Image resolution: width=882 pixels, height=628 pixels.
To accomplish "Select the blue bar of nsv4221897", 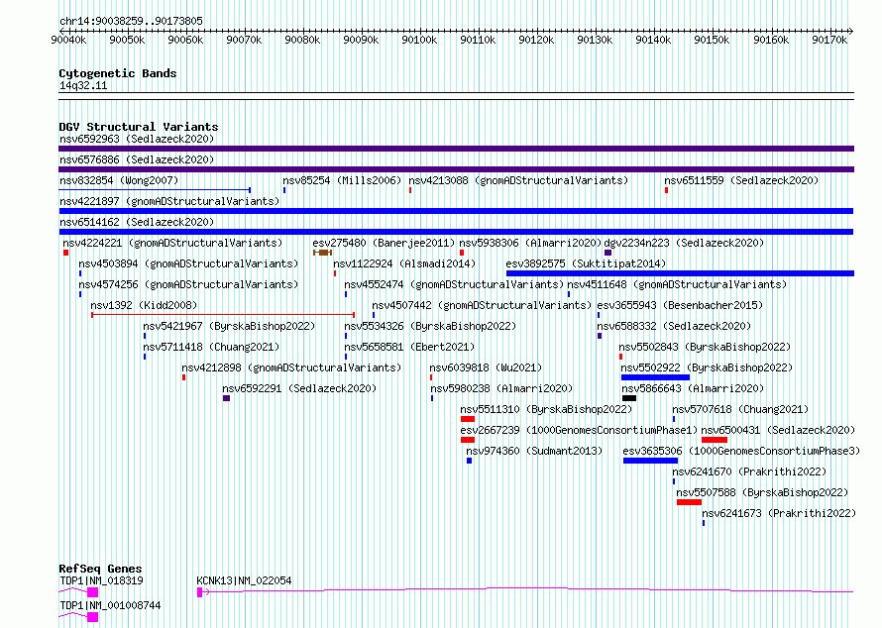I will 456,211.
